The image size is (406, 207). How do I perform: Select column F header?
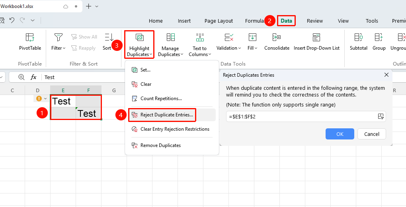point(88,90)
